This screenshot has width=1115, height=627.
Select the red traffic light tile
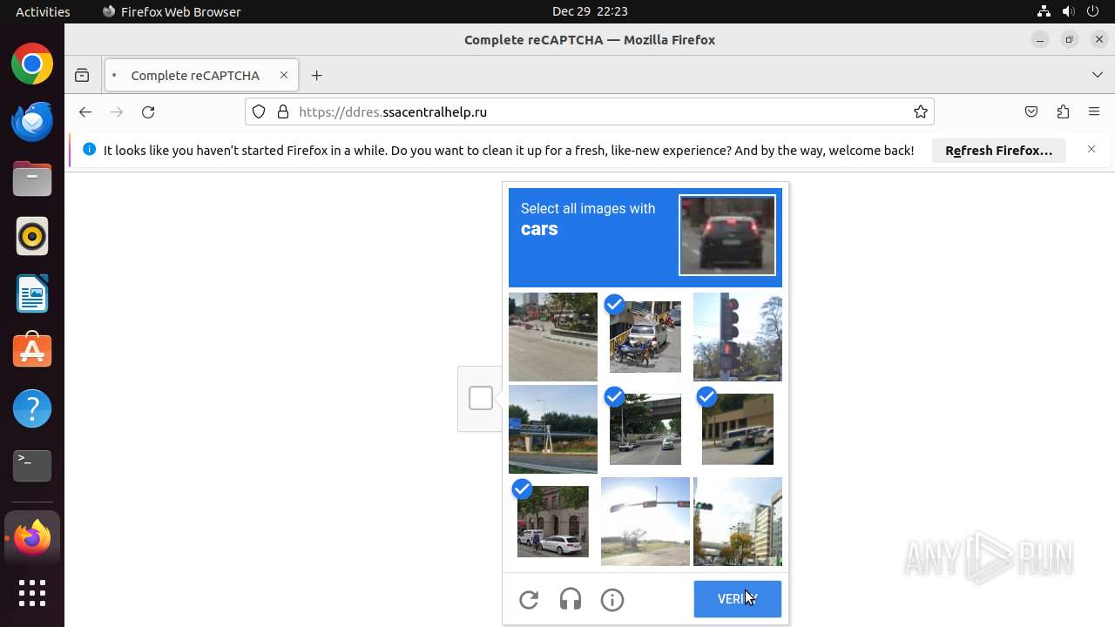738,337
